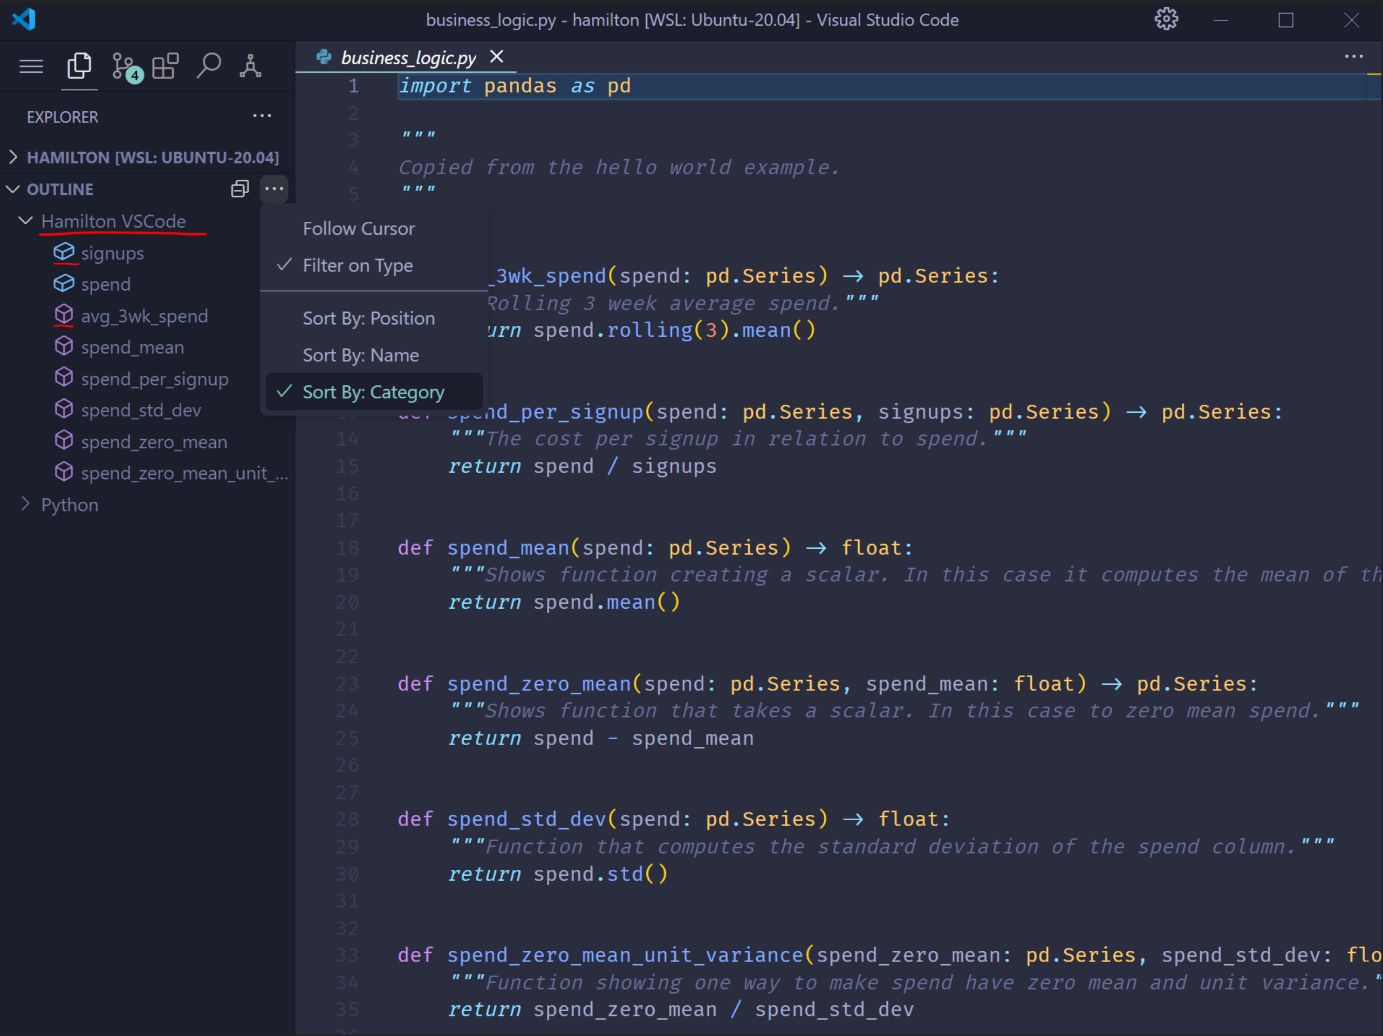Image resolution: width=1383 pixels, height=1036 pixels.
Task: Choose Sort By: Name menu entry
Action: pyautogui.click(x=360, y=355)
